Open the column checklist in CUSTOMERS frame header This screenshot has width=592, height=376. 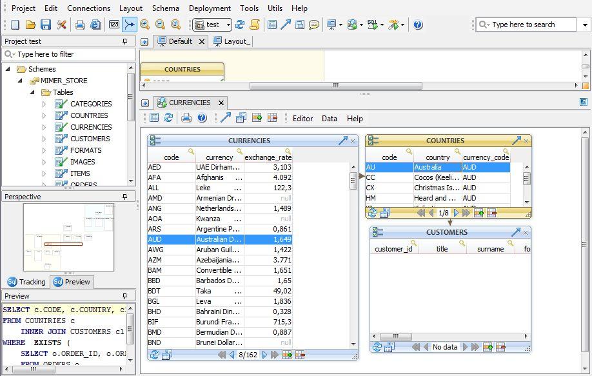click(x=377, y=232)
